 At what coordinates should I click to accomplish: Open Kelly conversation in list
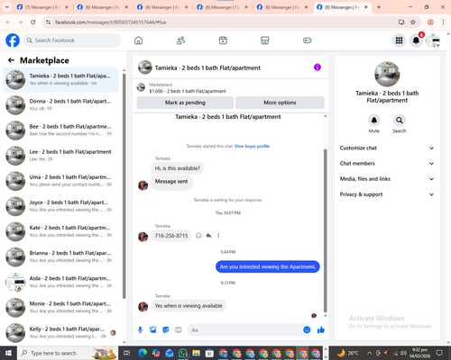(60, 333)
